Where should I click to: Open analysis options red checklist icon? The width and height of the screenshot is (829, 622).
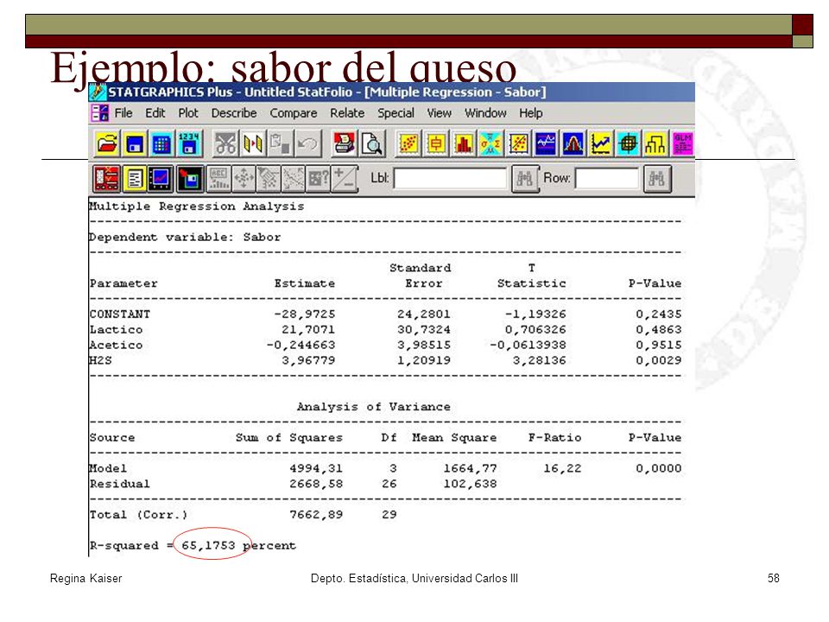point(107,179)
